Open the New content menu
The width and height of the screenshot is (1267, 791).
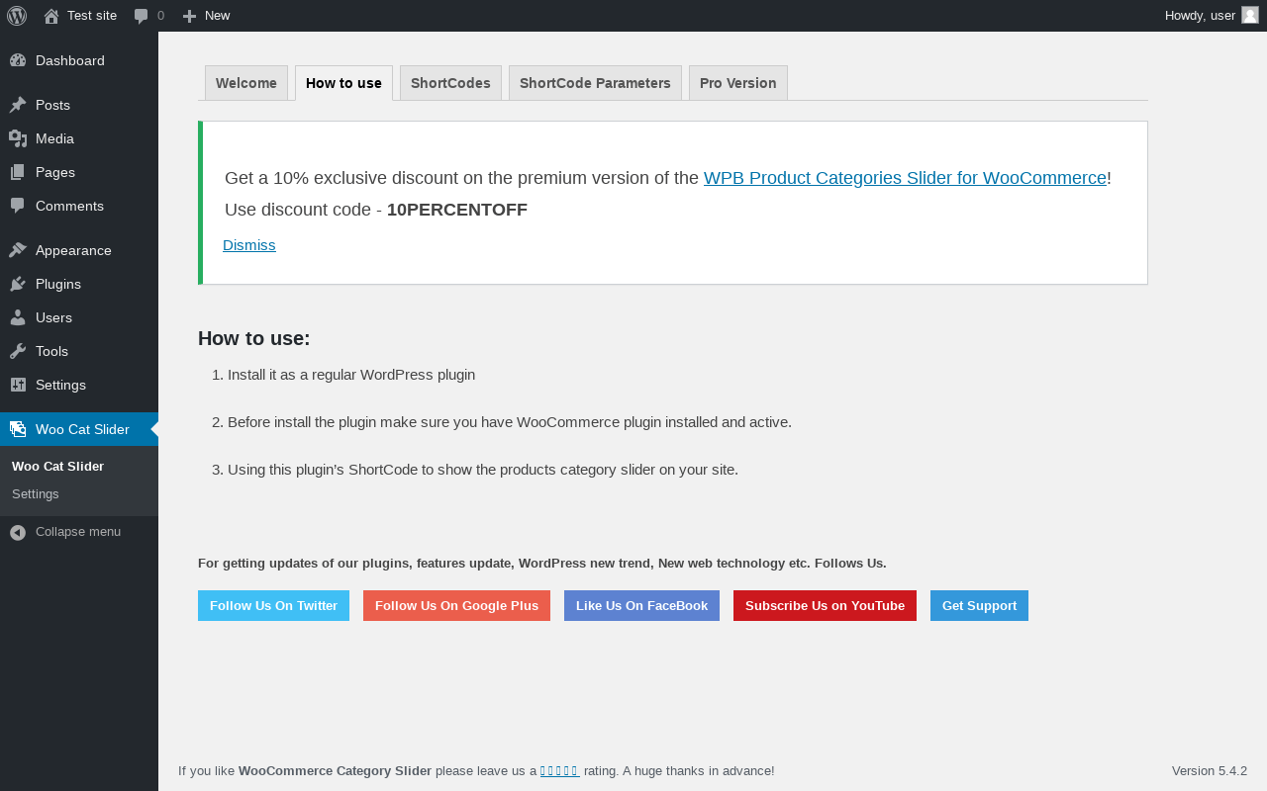pos(207,16)
